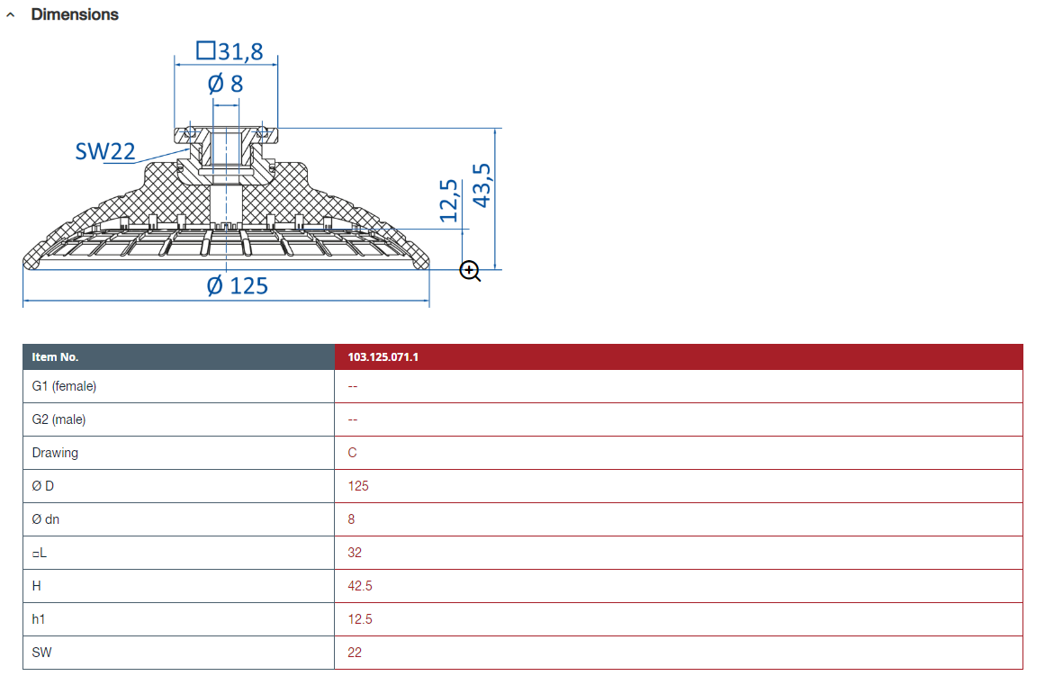Click the SW value '22'

pyautogui.click(x=355, y=653)
